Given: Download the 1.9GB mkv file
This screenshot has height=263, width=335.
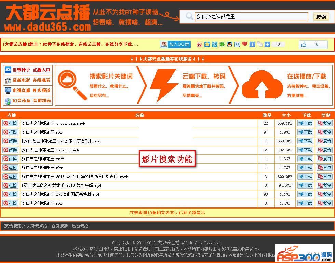Looking at the screenshot, I should tap(305, 132).
